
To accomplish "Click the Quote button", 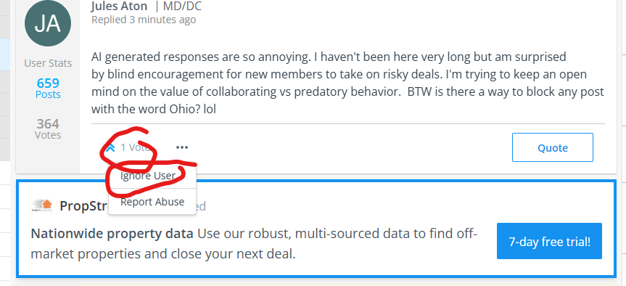I will [553, 148].
